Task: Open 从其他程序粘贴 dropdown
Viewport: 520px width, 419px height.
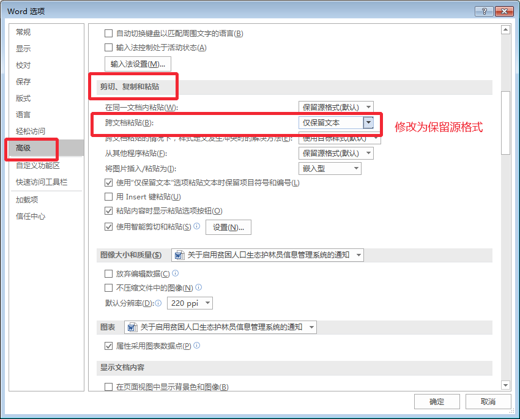Action: click(336, 153)
